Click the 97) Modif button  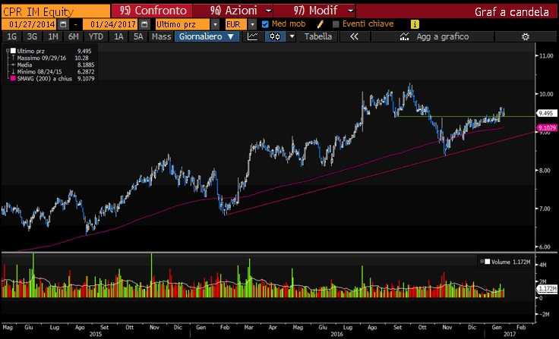[315, 11]
